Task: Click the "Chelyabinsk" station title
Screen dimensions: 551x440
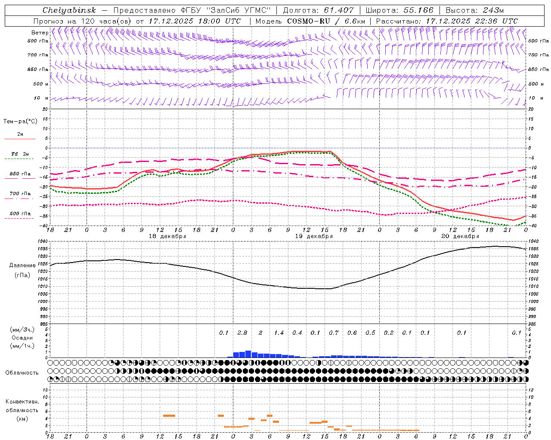Action: (x=69, y=10)
